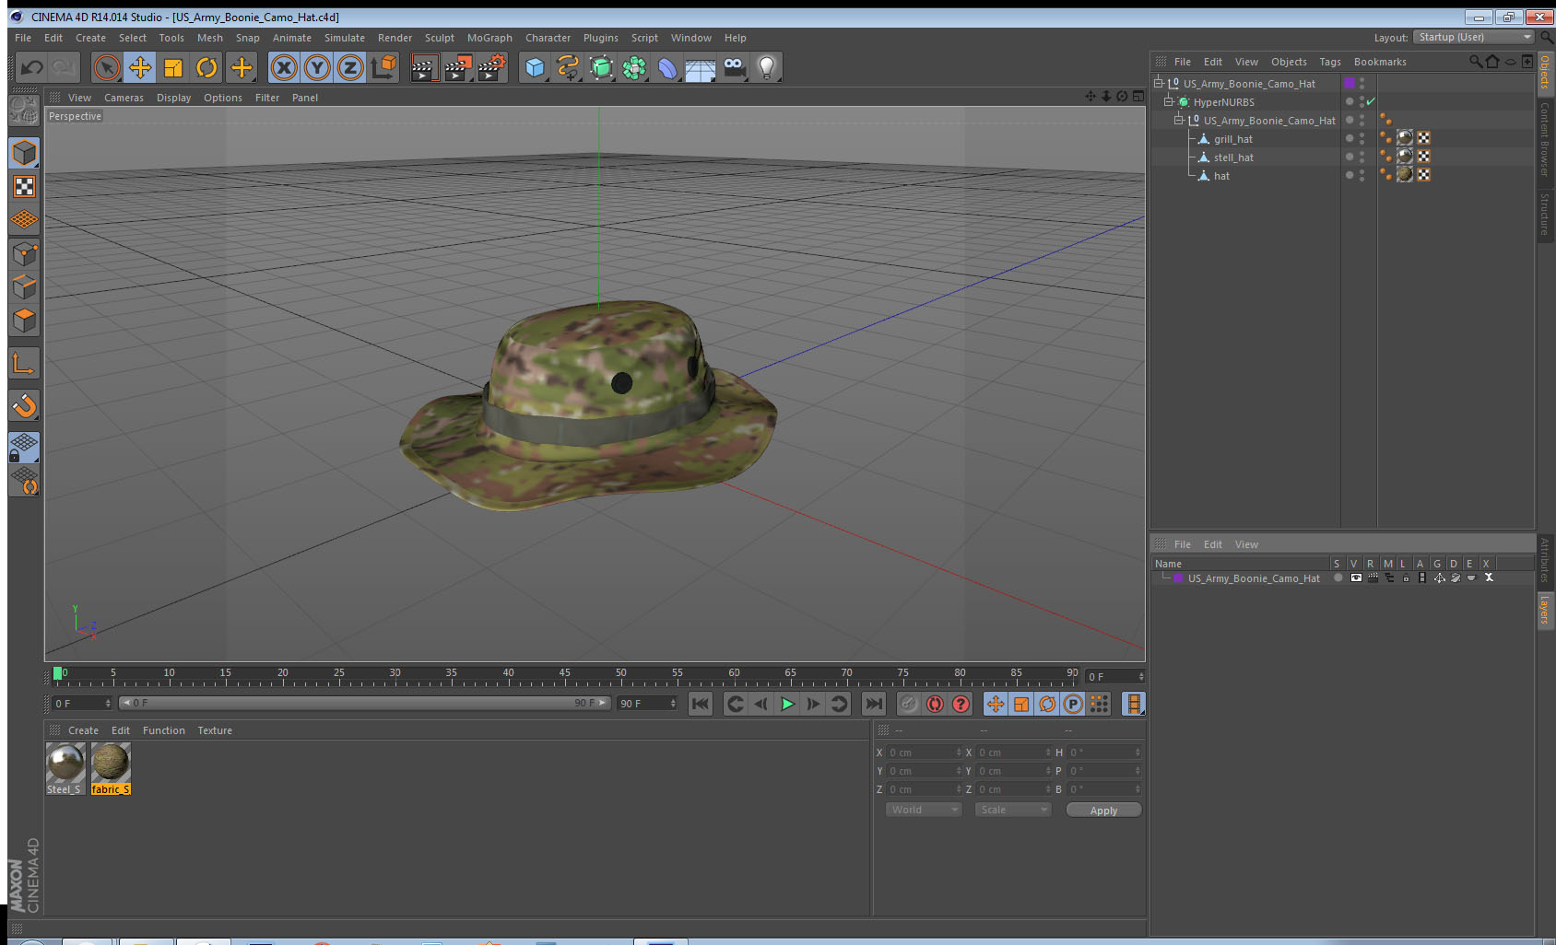Open the World coordinate dropdown

click(x=924, y=810)
